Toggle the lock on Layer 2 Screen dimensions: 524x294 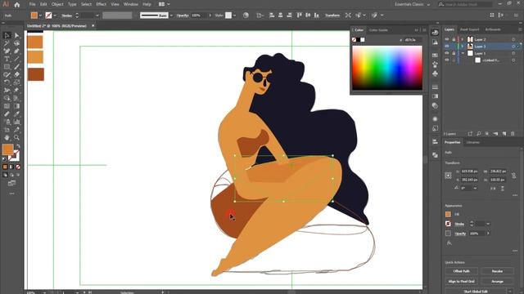[454, 39]
